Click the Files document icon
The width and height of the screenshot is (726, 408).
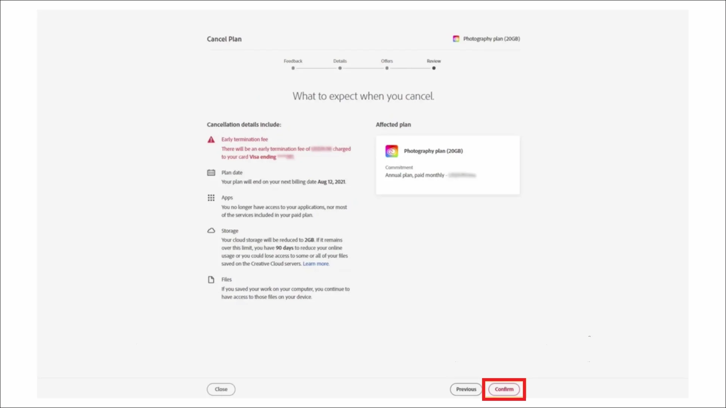(x=211, y=280)
